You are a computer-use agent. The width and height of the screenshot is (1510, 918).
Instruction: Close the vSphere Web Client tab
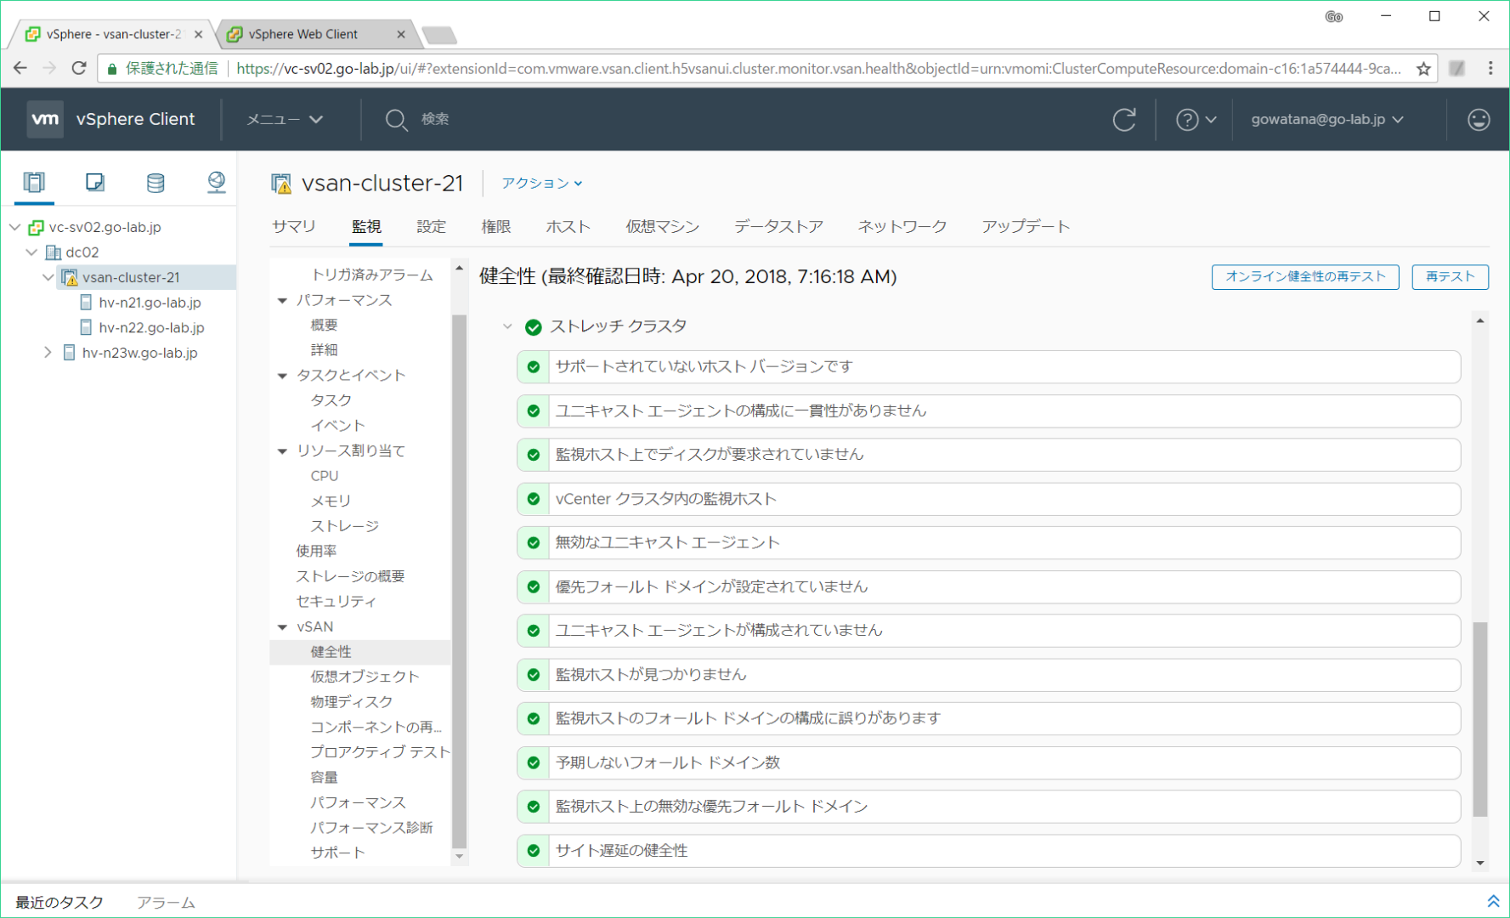401,34
